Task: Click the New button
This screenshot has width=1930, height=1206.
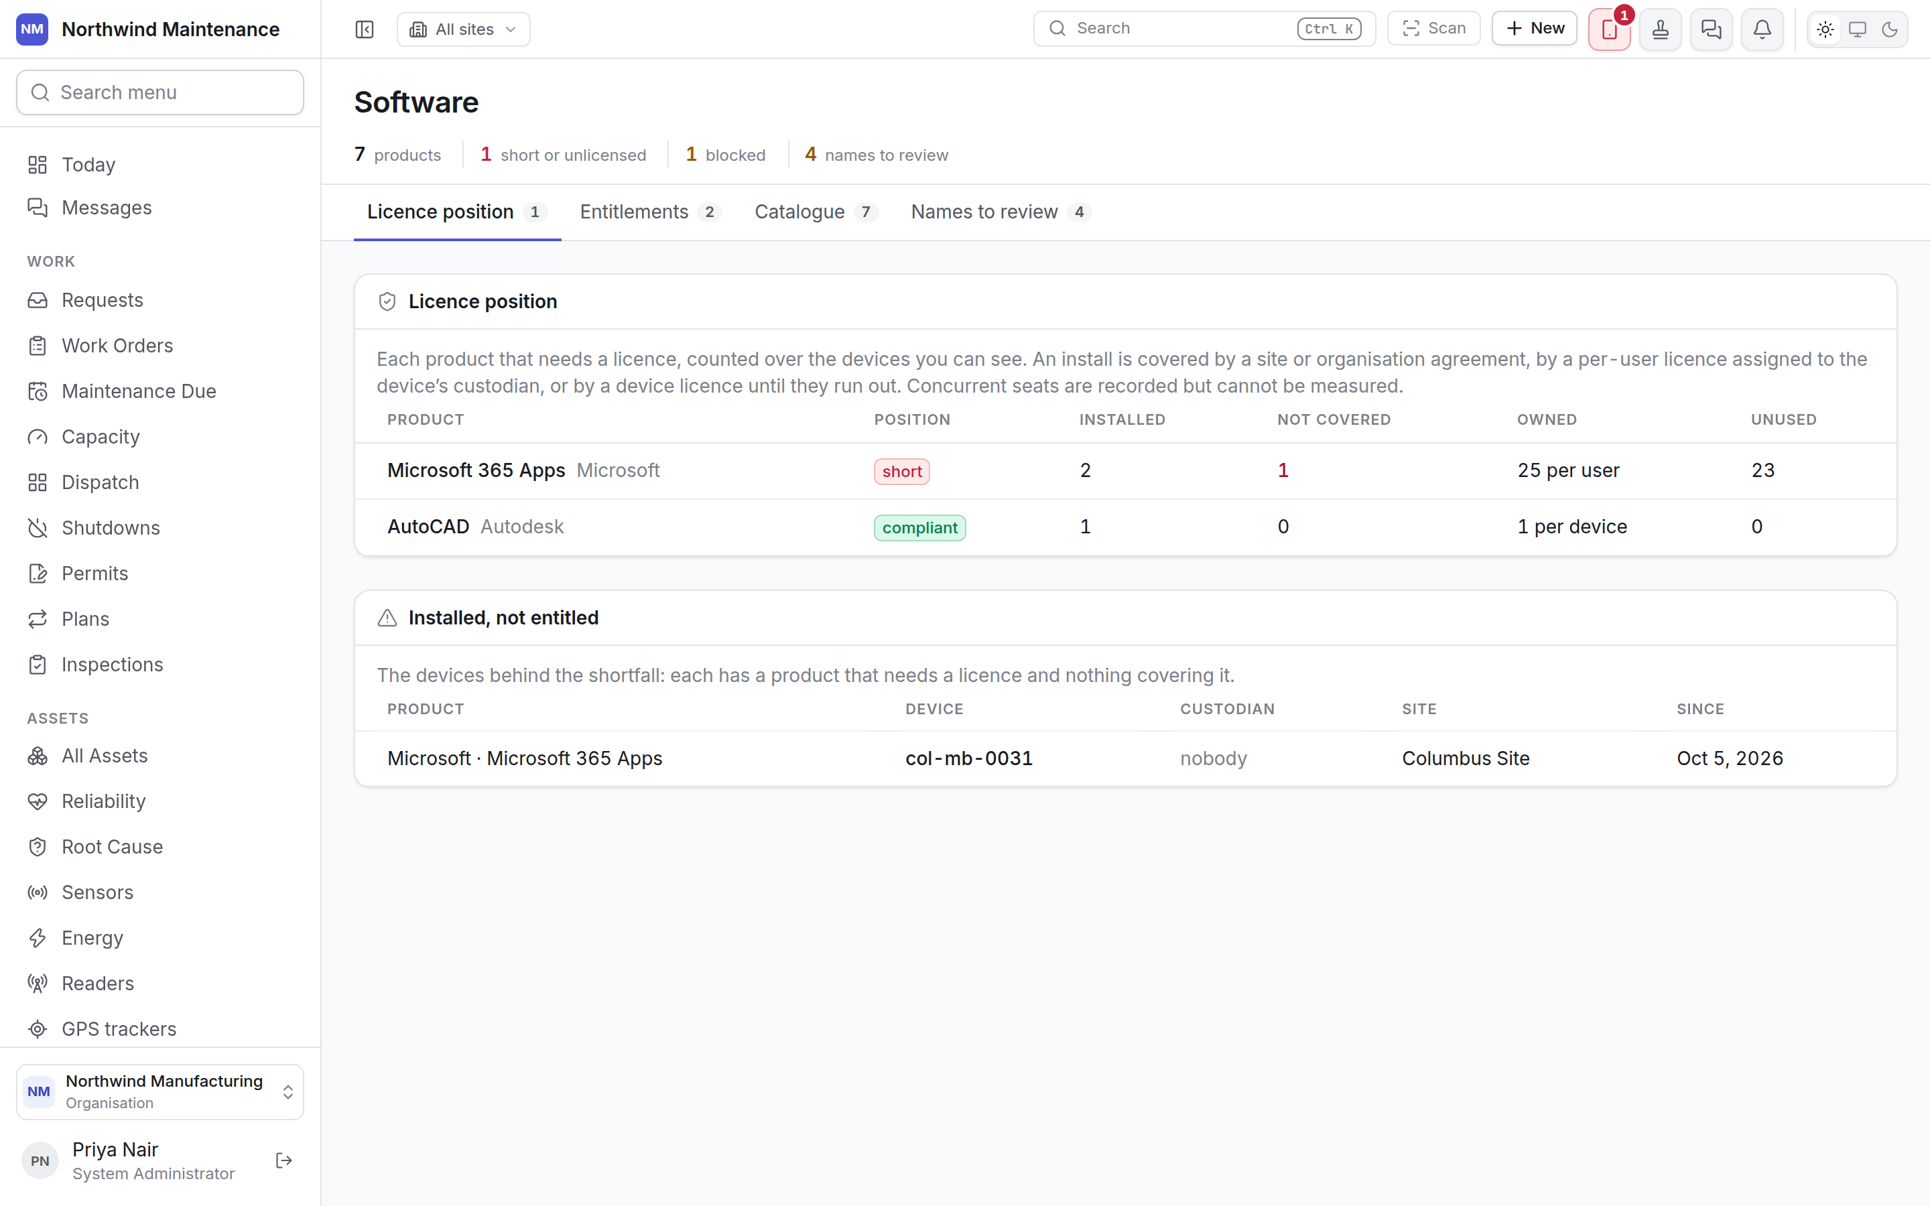Action: tap(1535, 28)
